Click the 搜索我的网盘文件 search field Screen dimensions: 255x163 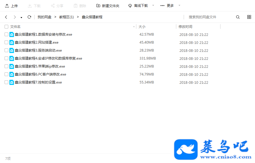[x=210, y=17]
